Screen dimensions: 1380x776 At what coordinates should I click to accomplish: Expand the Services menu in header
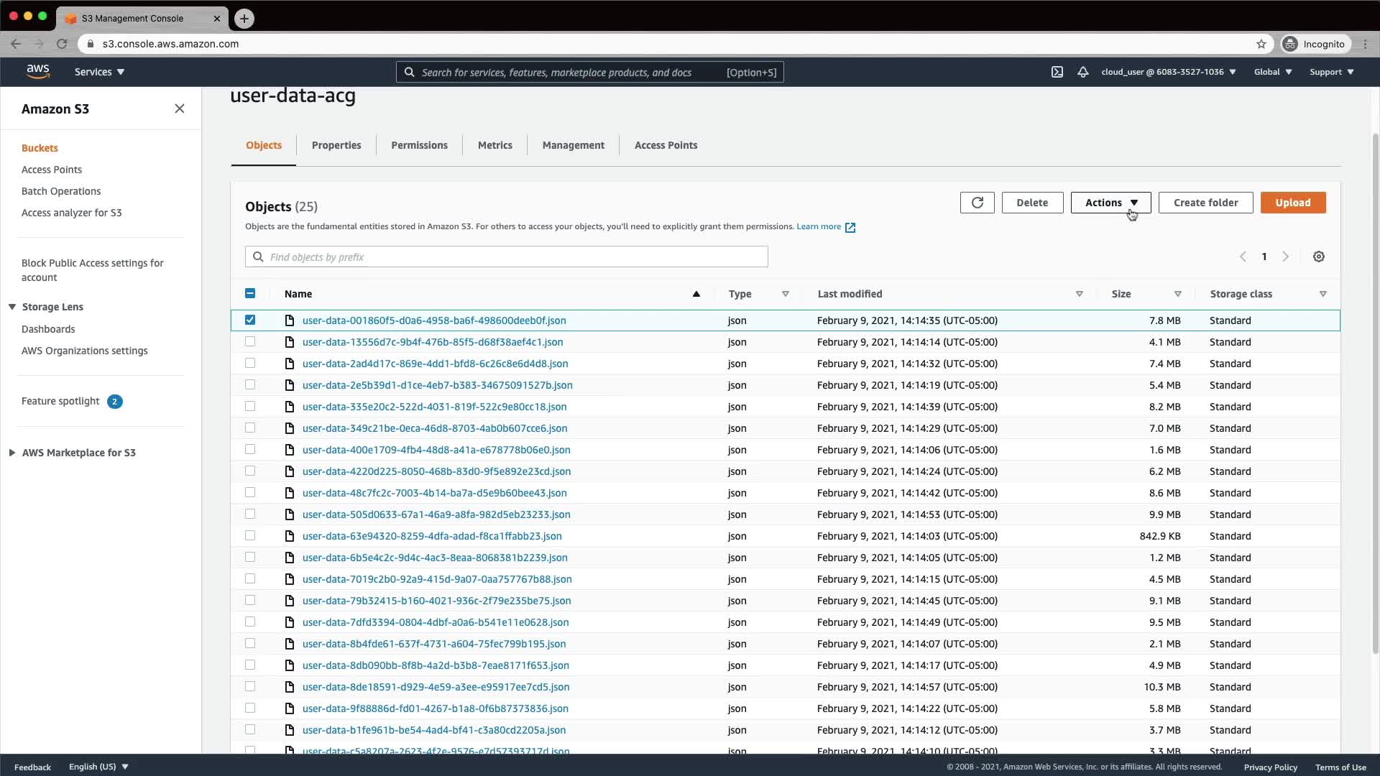[x=99, y=72]
